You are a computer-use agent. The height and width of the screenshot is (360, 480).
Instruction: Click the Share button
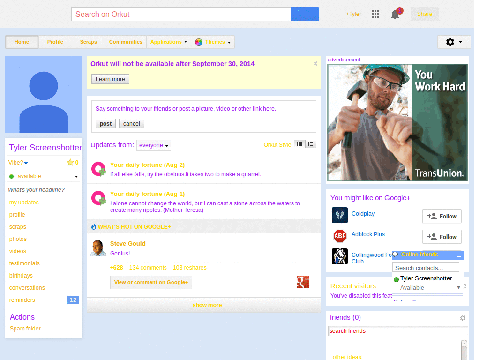(425, 14)
